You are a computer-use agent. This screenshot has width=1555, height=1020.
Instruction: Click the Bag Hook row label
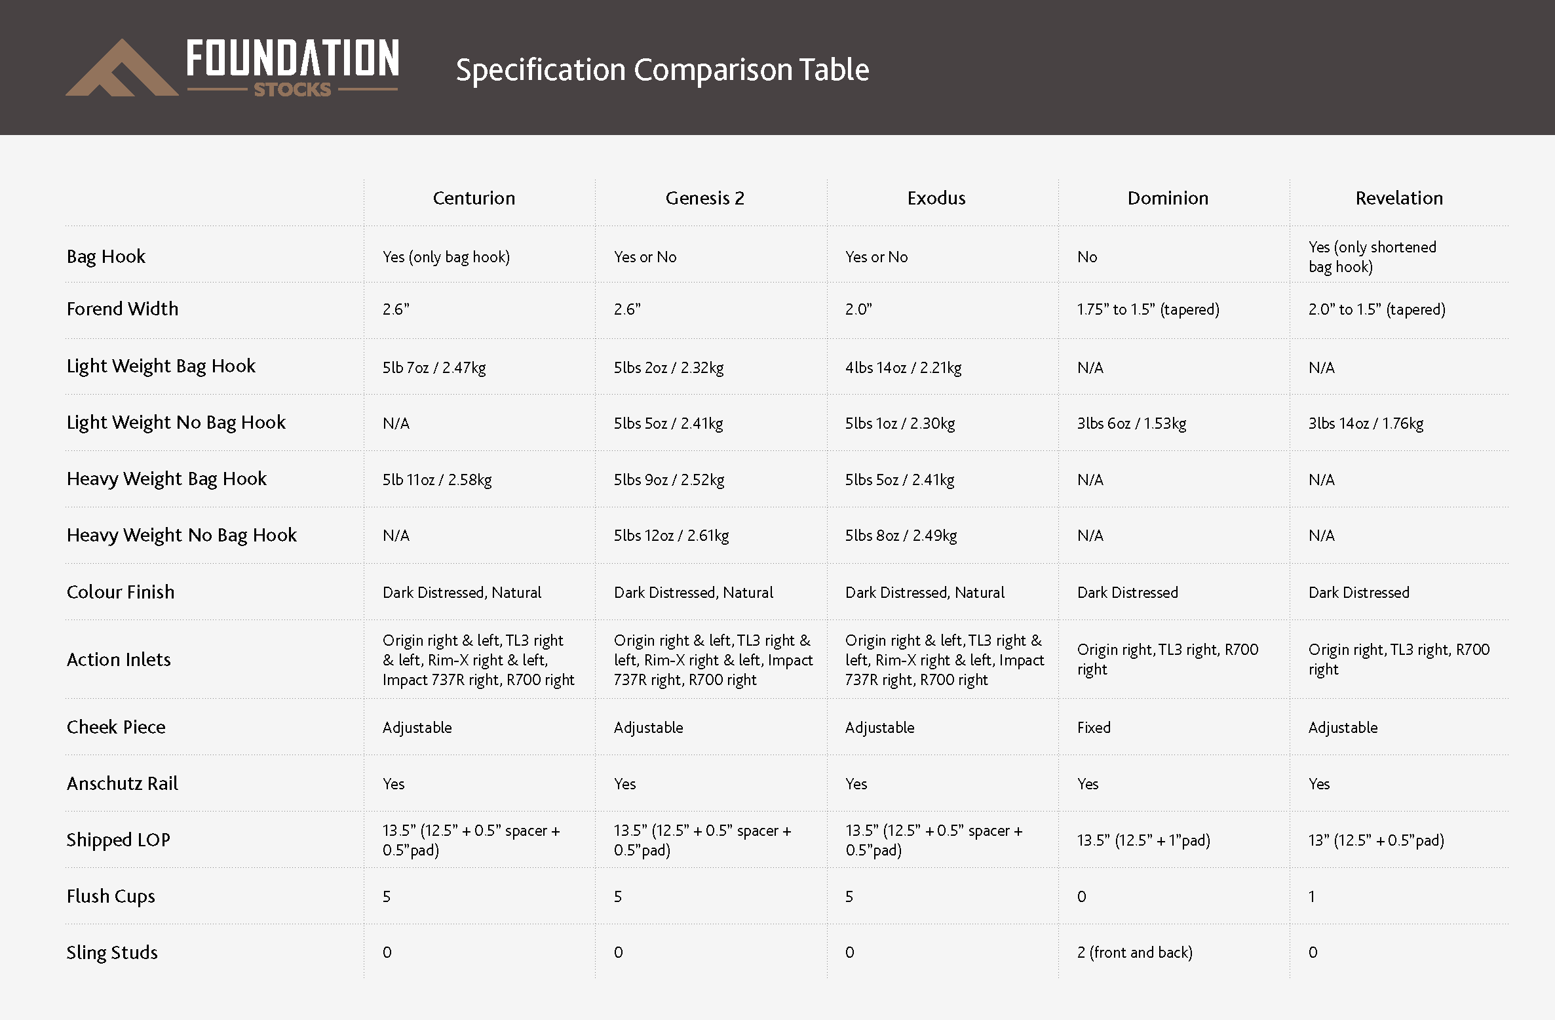[106, 256]
